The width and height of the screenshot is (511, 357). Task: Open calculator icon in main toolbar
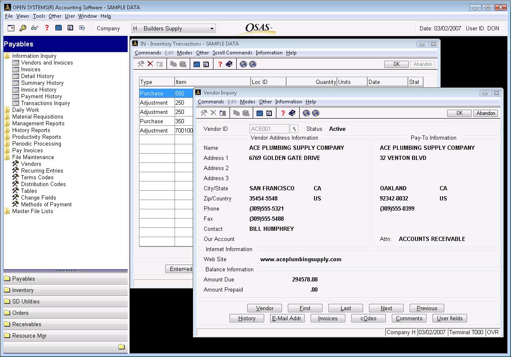[58, 28]
